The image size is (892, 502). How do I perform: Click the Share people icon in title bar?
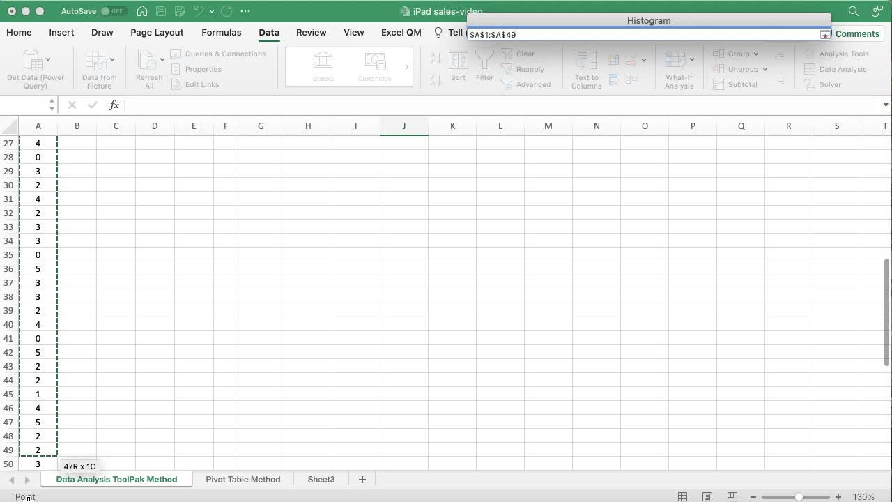tap(877, 11)
